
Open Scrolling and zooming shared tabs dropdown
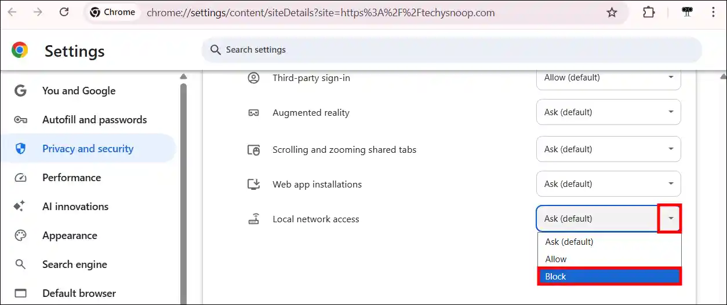tap(609, 149)
